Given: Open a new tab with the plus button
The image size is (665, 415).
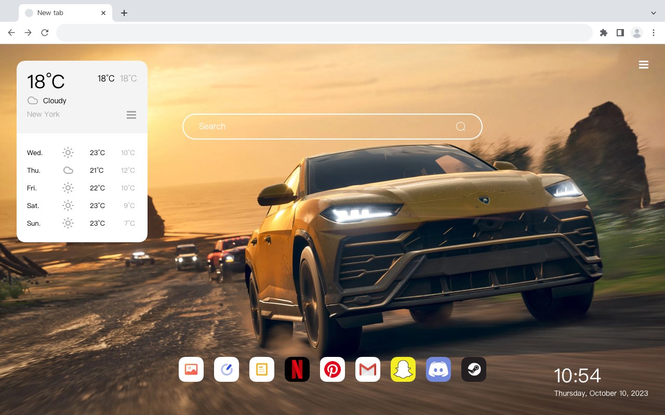Looking at the screenshot, I should click(x=124, y=13).
